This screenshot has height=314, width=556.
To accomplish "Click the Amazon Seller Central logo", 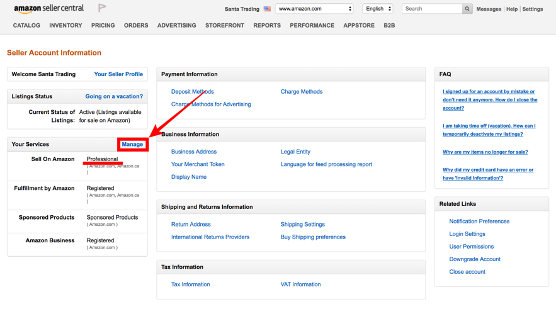I will click(x=49, y=9).
